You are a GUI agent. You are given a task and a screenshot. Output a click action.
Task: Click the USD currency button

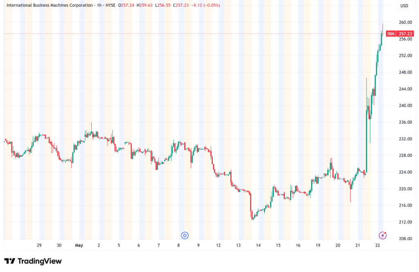pyautogui.click(x=404, y=6)
